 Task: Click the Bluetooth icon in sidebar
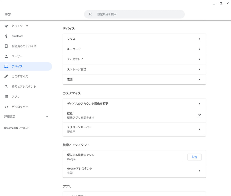(6, 36)
